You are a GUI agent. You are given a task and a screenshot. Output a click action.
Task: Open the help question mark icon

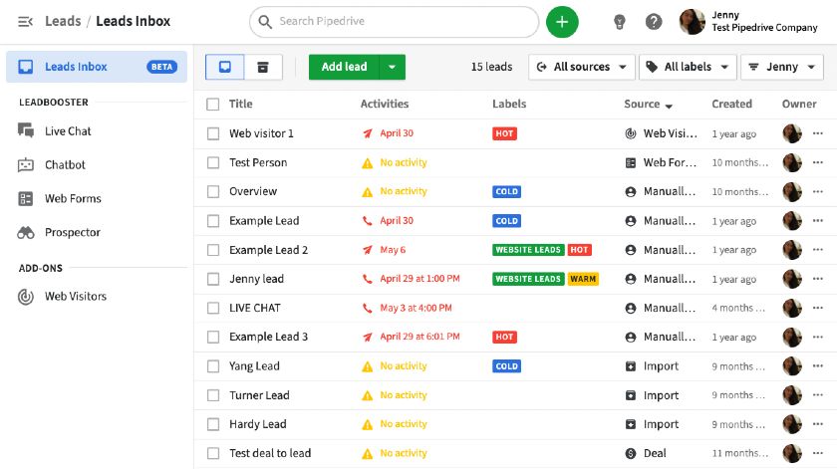[x=654, y=22]
